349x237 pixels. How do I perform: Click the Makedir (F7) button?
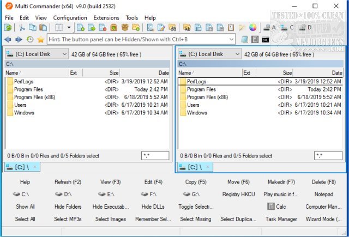pos(281,182)
